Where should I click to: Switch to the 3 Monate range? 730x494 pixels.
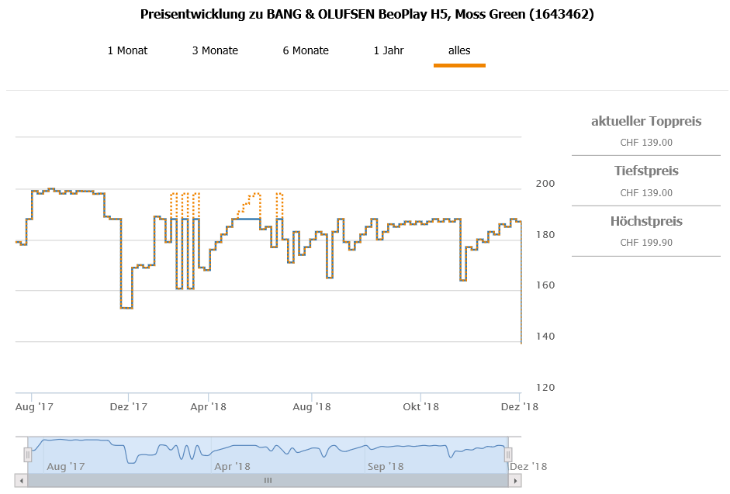(215, 50)
